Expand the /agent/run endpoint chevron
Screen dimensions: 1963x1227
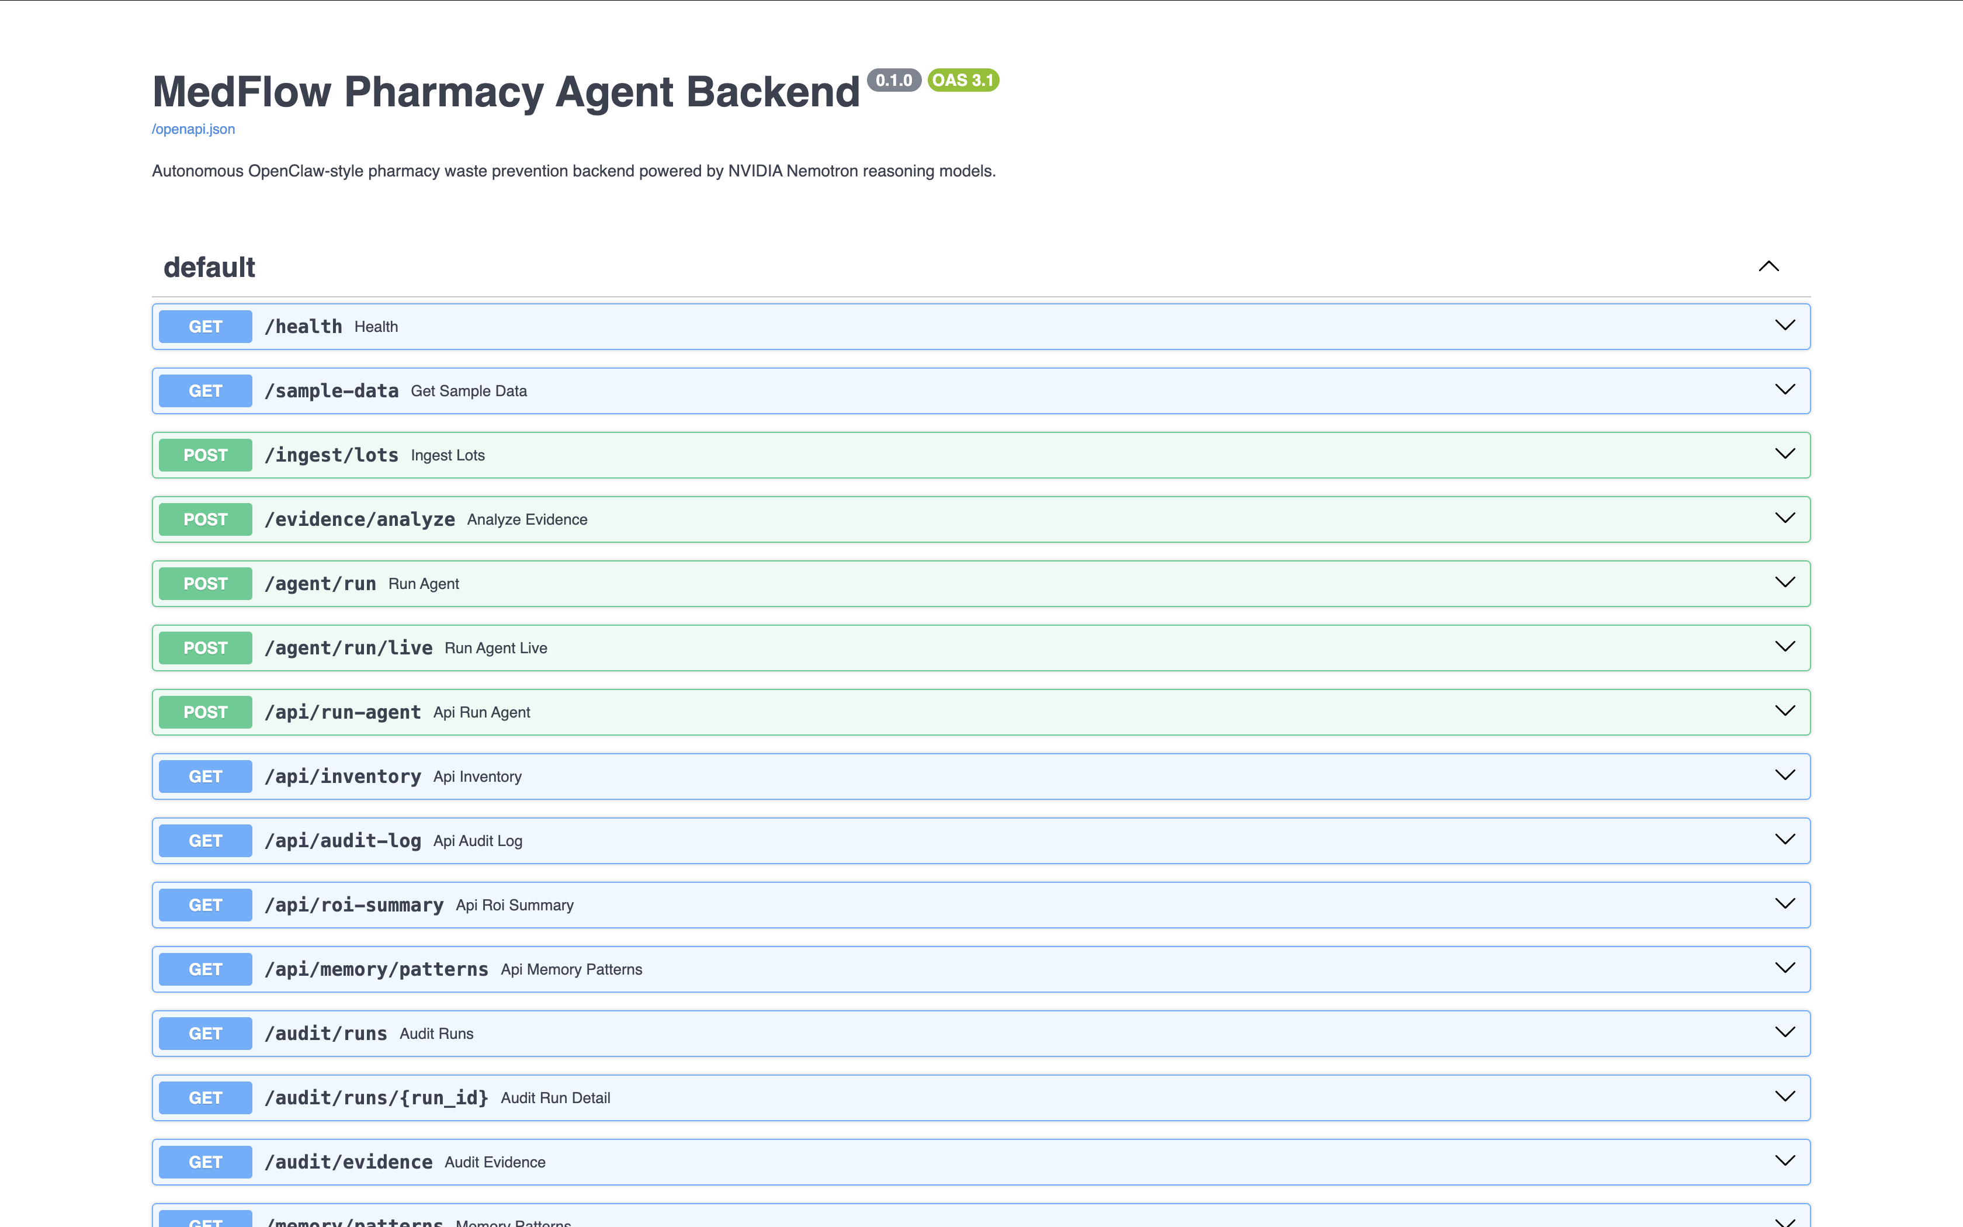[1785, 582]
